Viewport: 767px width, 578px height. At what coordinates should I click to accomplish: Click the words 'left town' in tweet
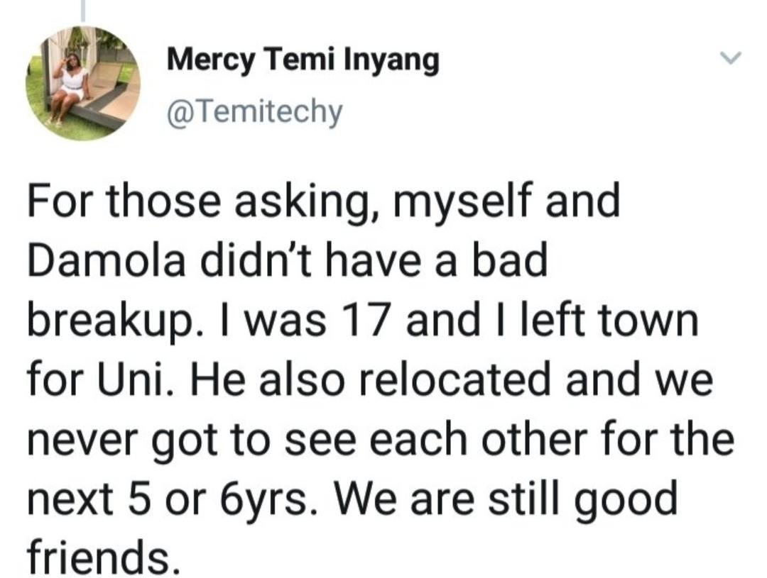610,321
